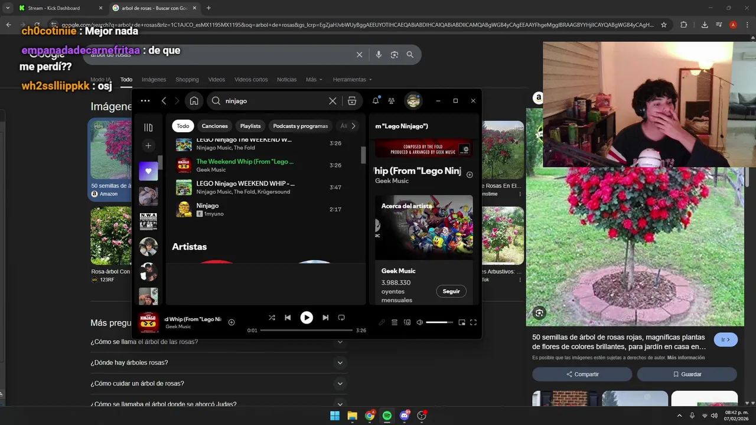Open Spotify miniplayer

[462, 322]
